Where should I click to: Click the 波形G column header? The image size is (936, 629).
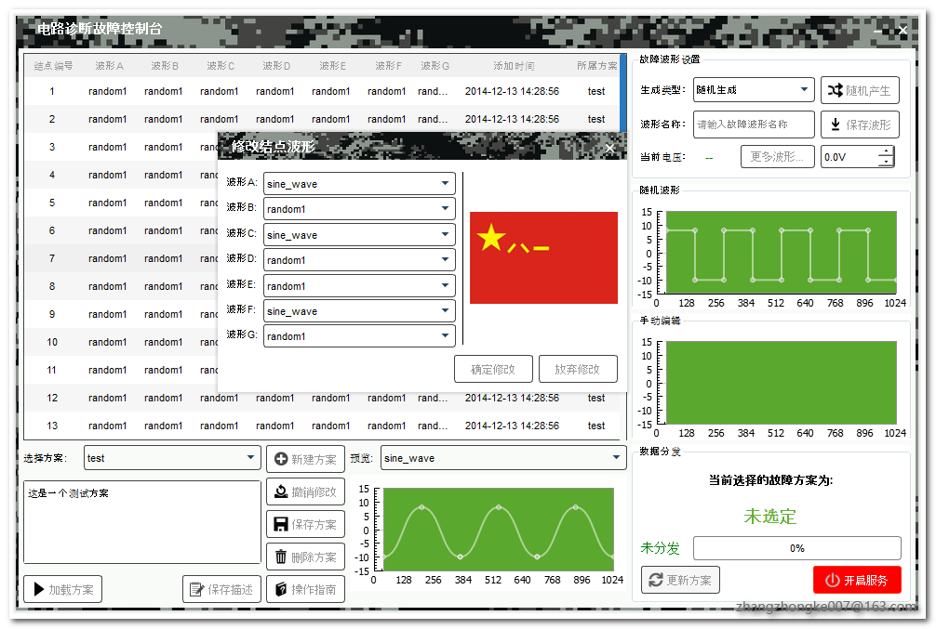[x=435, y=66]
